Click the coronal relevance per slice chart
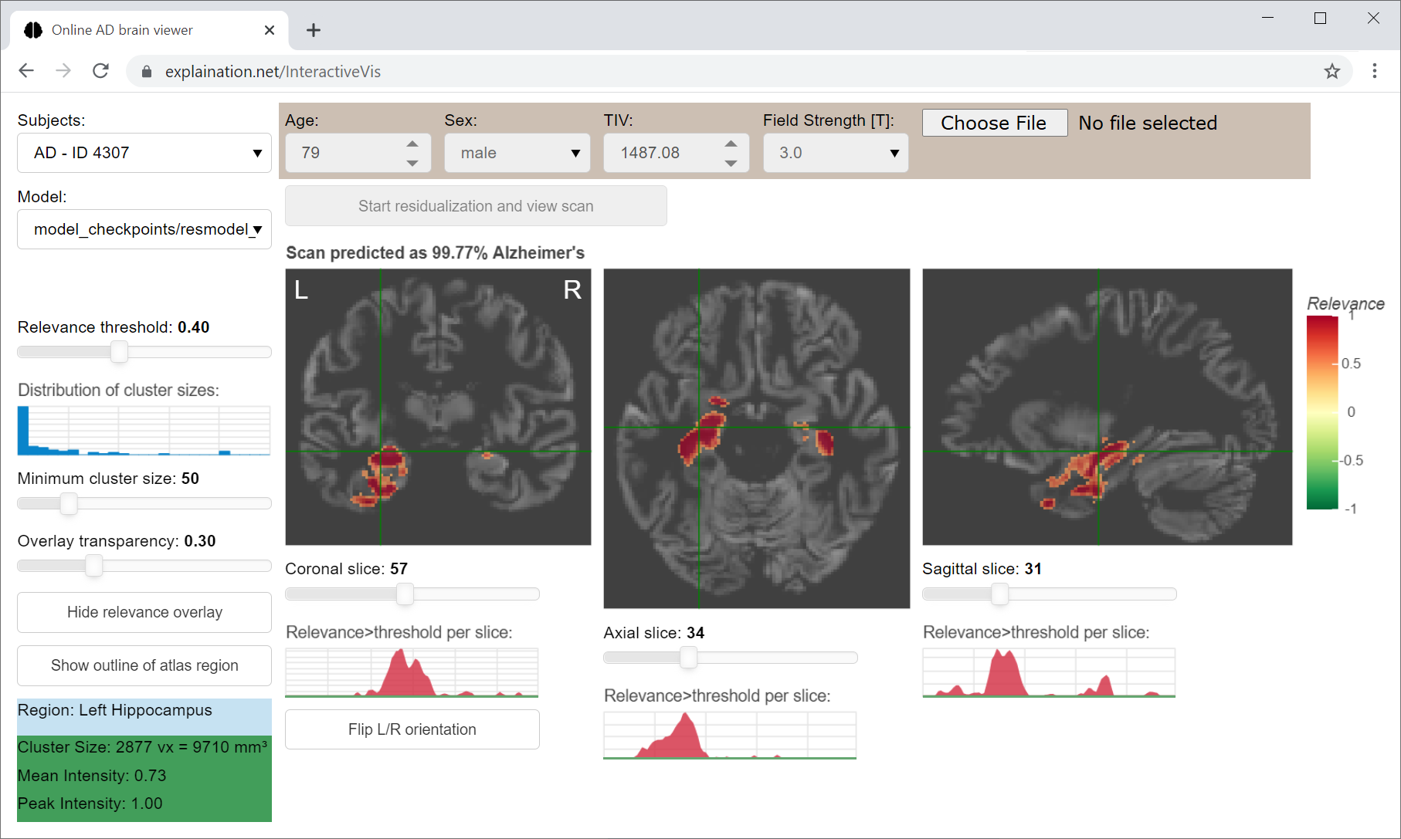Screen dimensions: 1401x839 (x=412, y=673)
